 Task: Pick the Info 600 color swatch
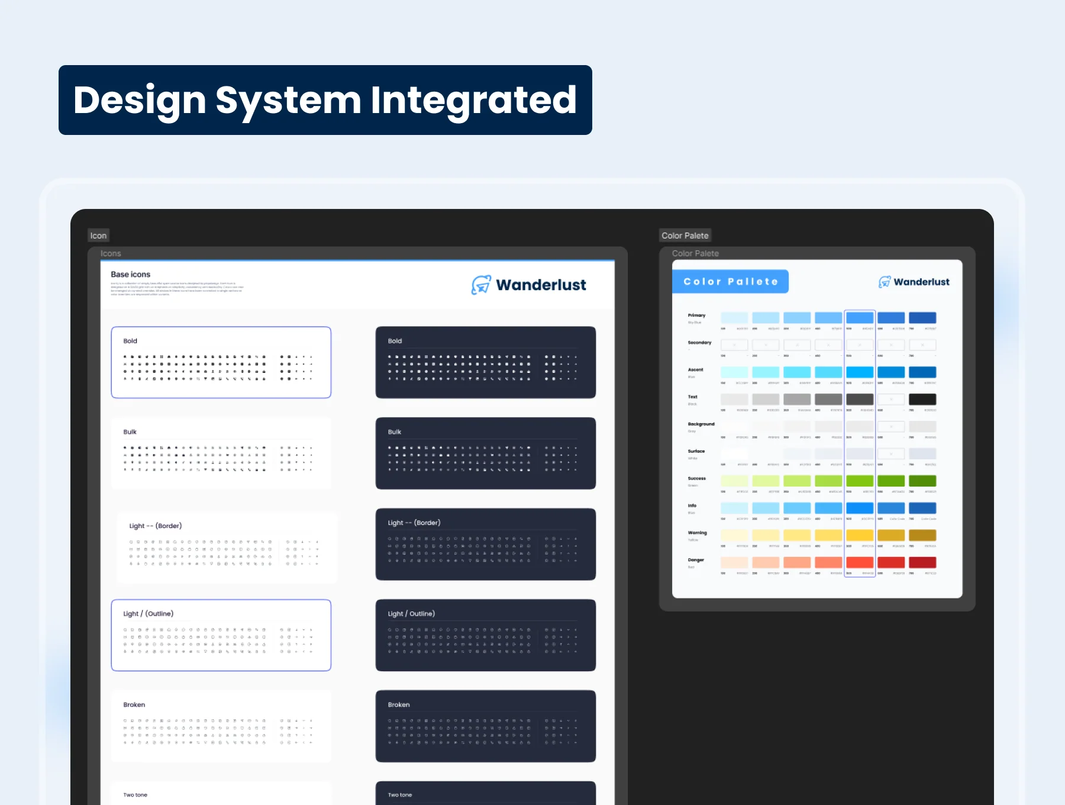(891, 508)
